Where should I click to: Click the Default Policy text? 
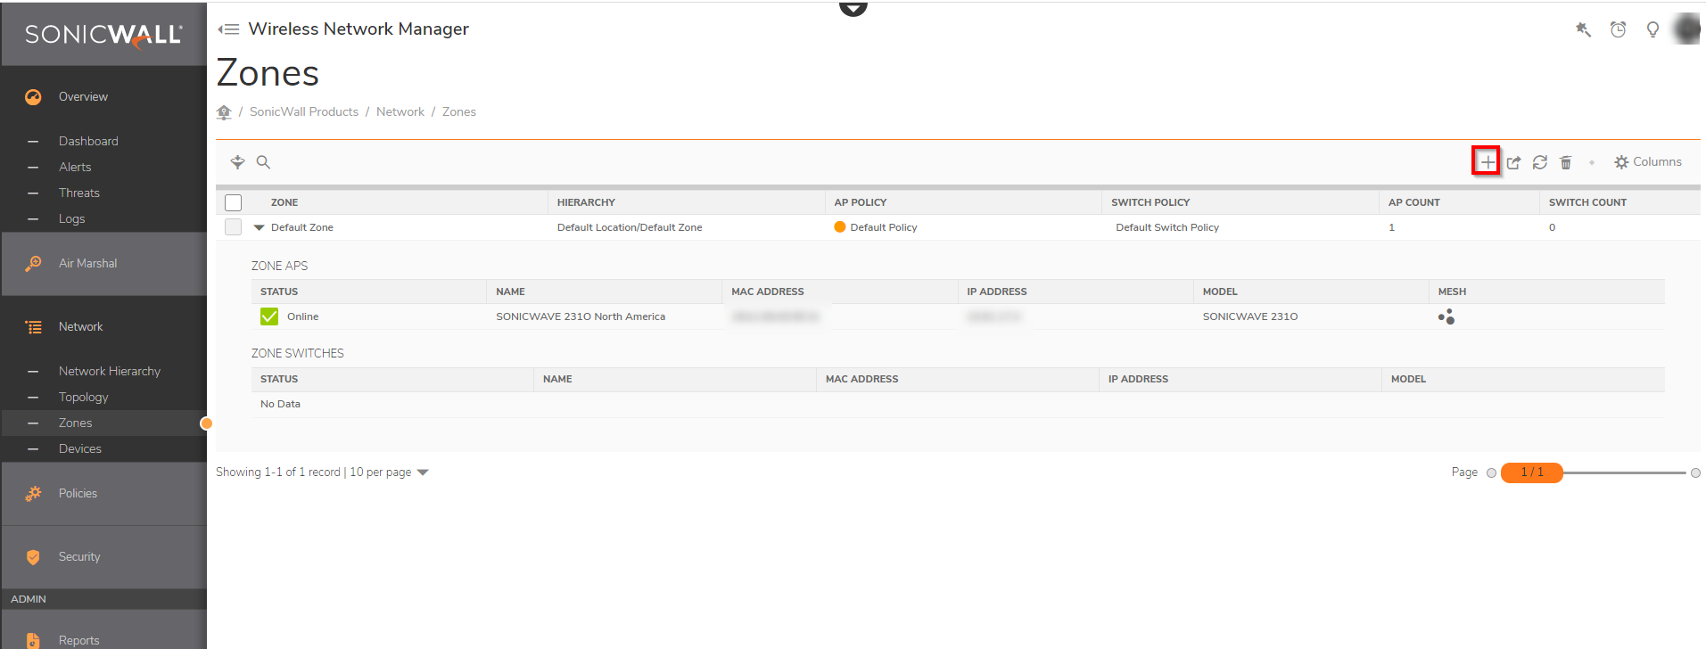point(884,227)
